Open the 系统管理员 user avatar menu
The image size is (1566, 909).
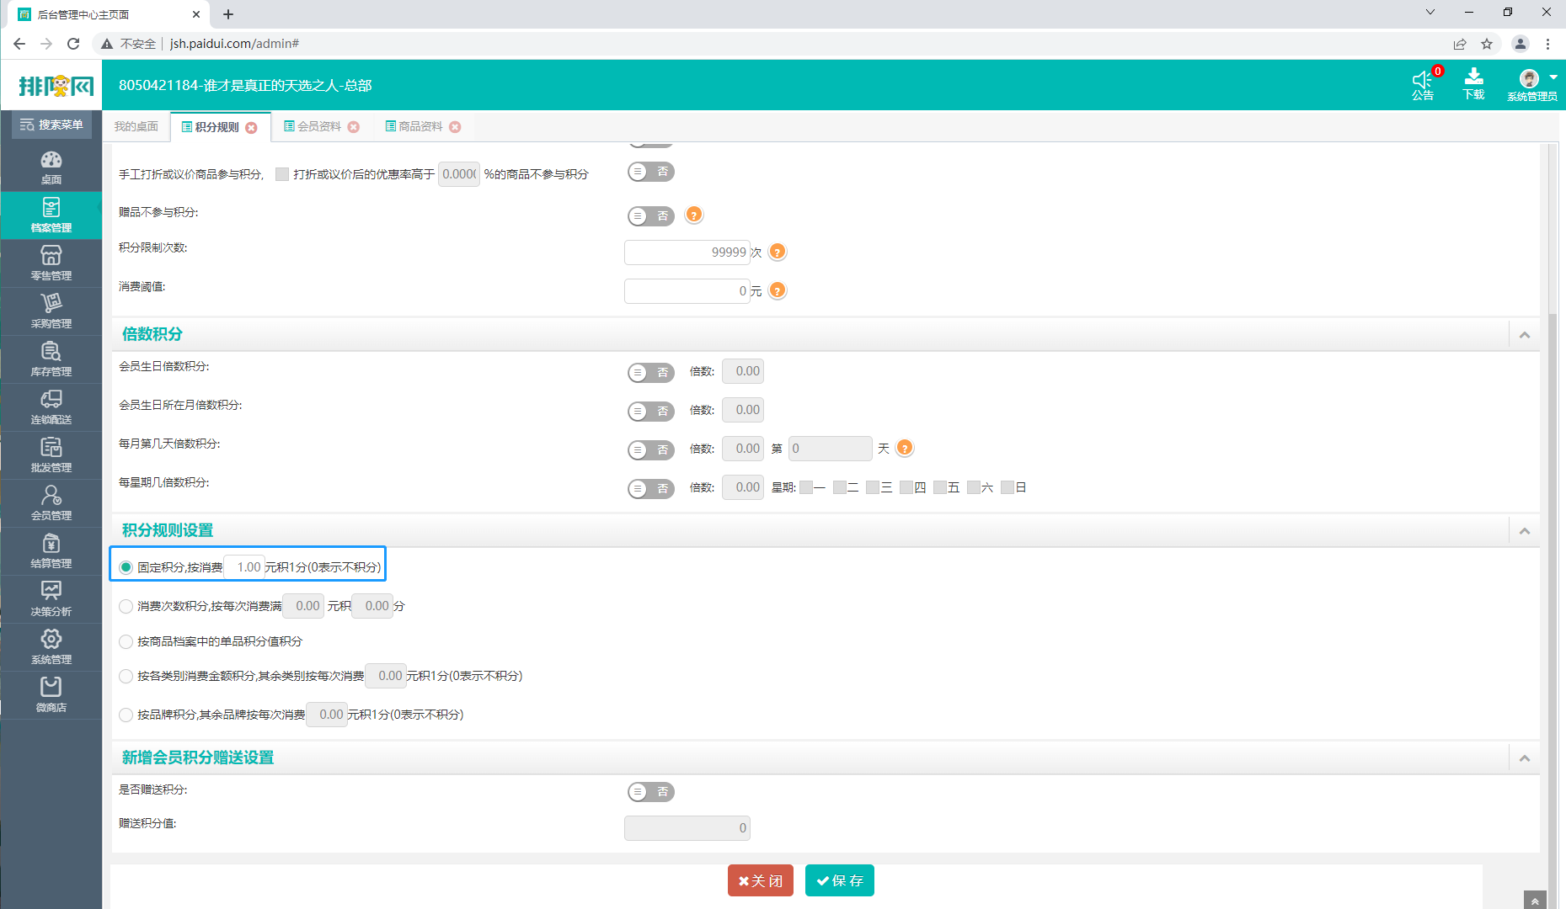[x=1532, y=84]
